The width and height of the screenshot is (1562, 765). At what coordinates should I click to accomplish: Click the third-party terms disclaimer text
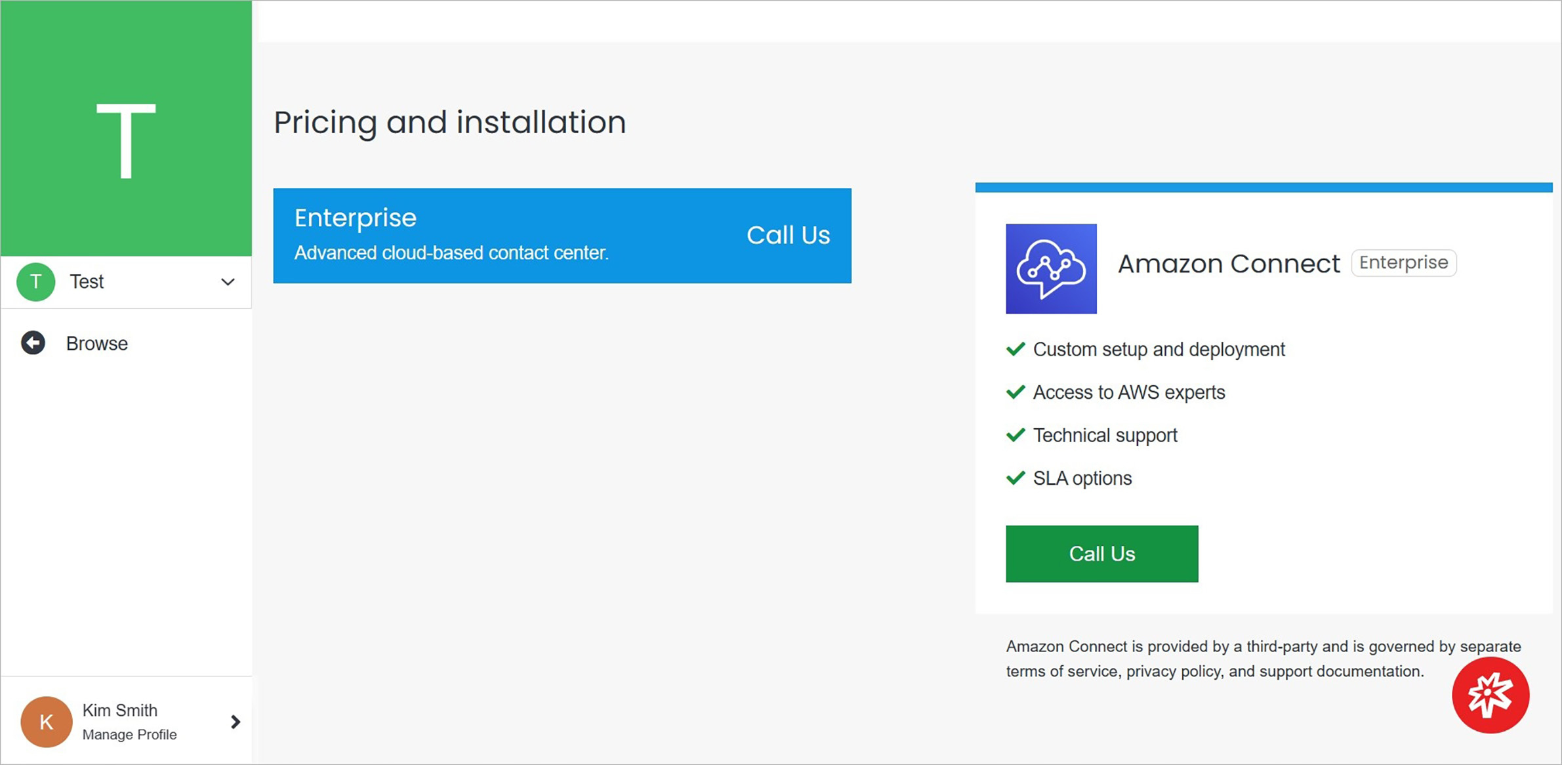coord(1263,659)
